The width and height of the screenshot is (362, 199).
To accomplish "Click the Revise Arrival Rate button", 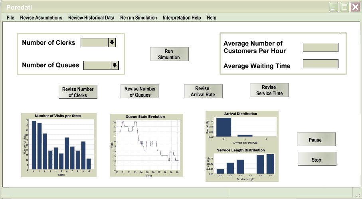I will click(202, 92).
